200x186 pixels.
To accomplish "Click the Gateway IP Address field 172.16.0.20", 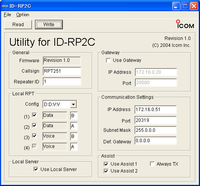I will (x=156, y=72).
